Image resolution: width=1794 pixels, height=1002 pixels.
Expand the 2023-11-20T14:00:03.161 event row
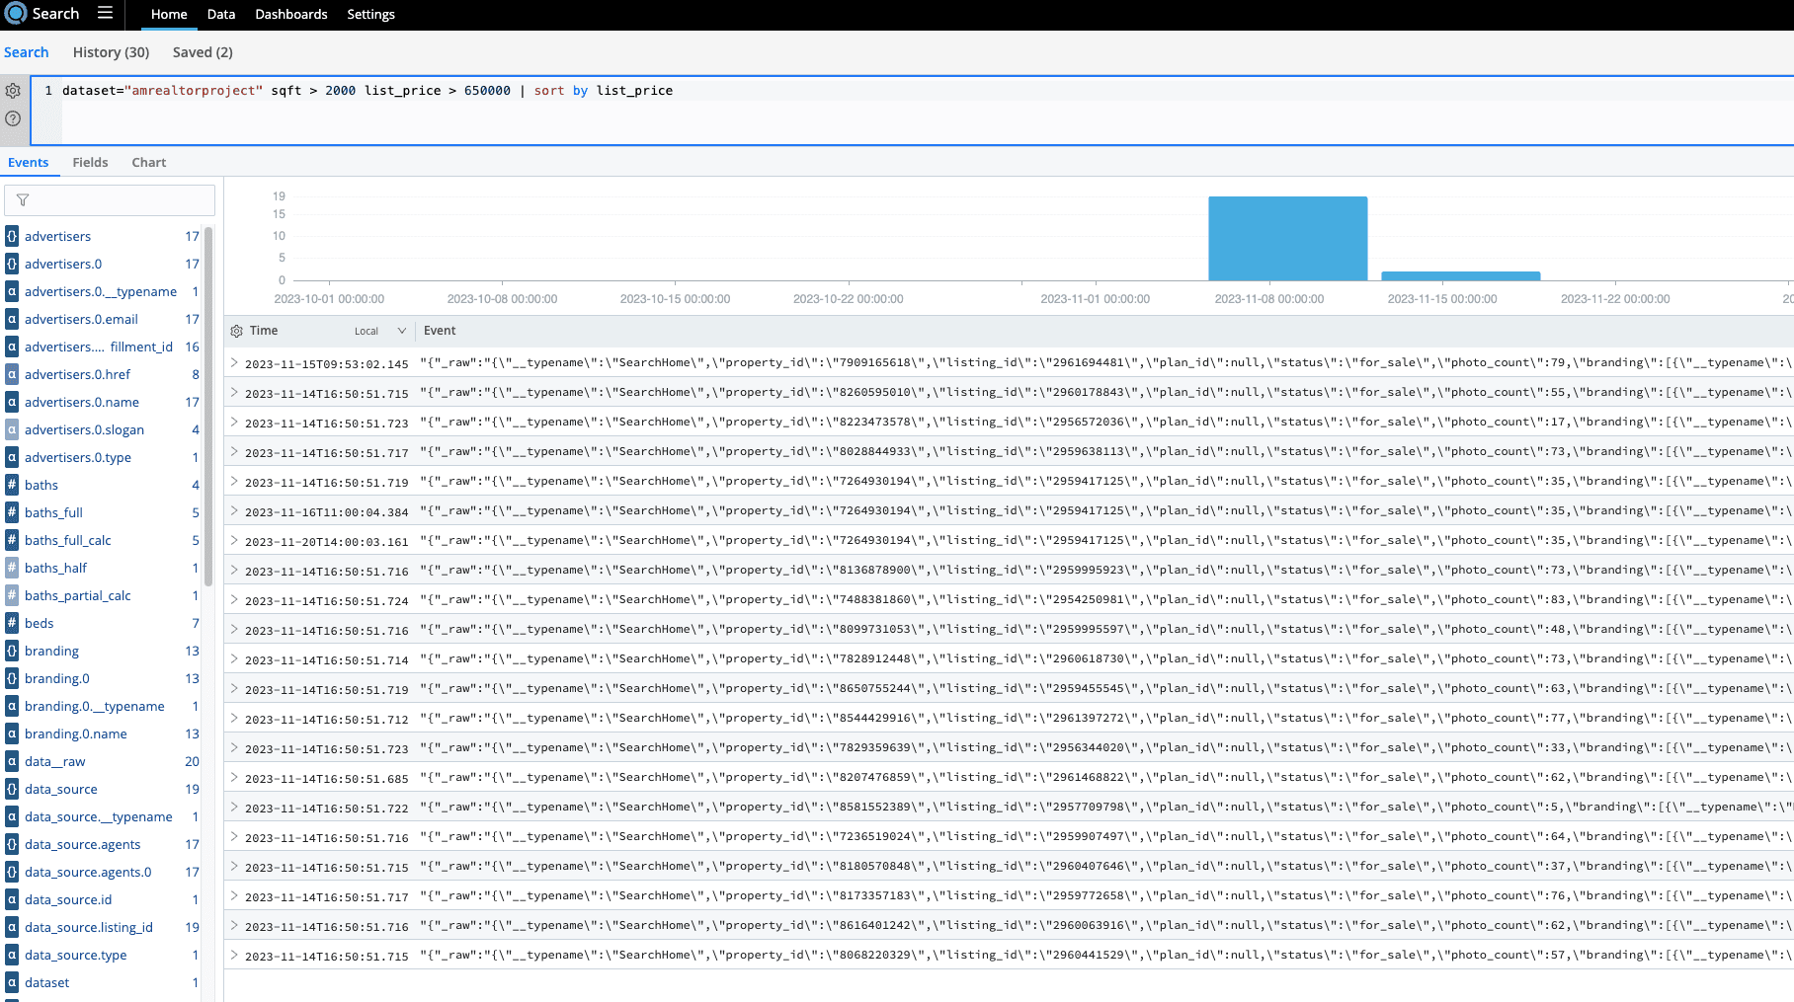click(x=234, y=541)
